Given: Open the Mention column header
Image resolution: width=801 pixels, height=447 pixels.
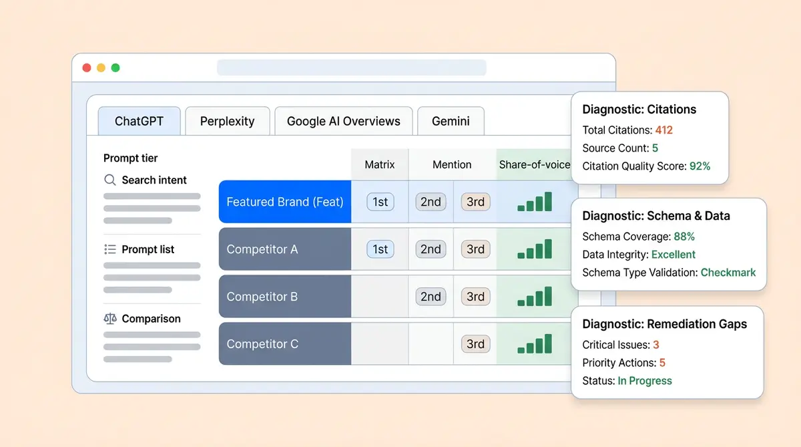Looking at the screenshot, I should 451,164.
